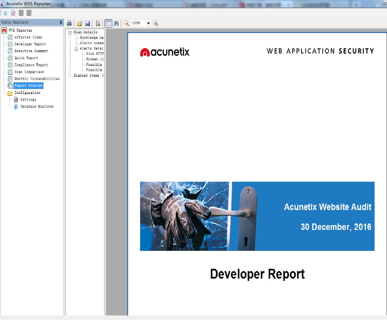The width and height of the screenshot is (387, 320).
Task: Open the Scan Comparison report
Action: pos(29,72)
